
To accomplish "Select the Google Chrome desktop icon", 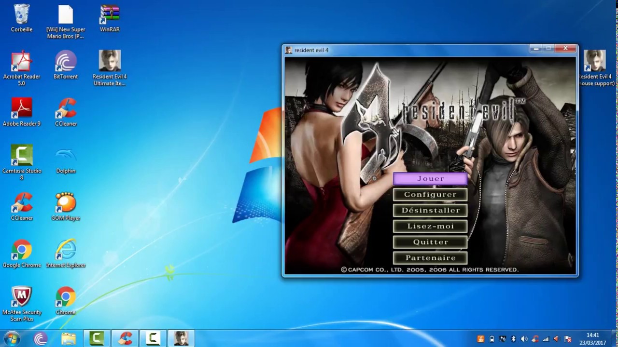I will click(x=22, y=254).
